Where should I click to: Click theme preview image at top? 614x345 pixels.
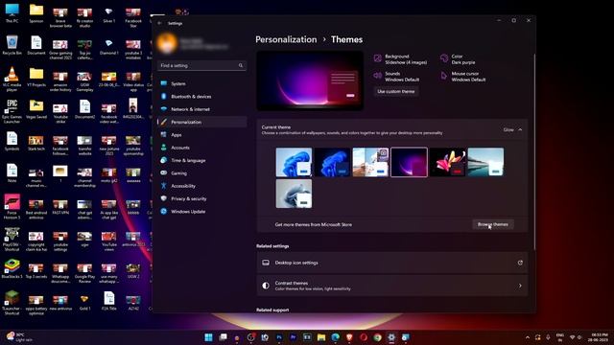[310, 80]
